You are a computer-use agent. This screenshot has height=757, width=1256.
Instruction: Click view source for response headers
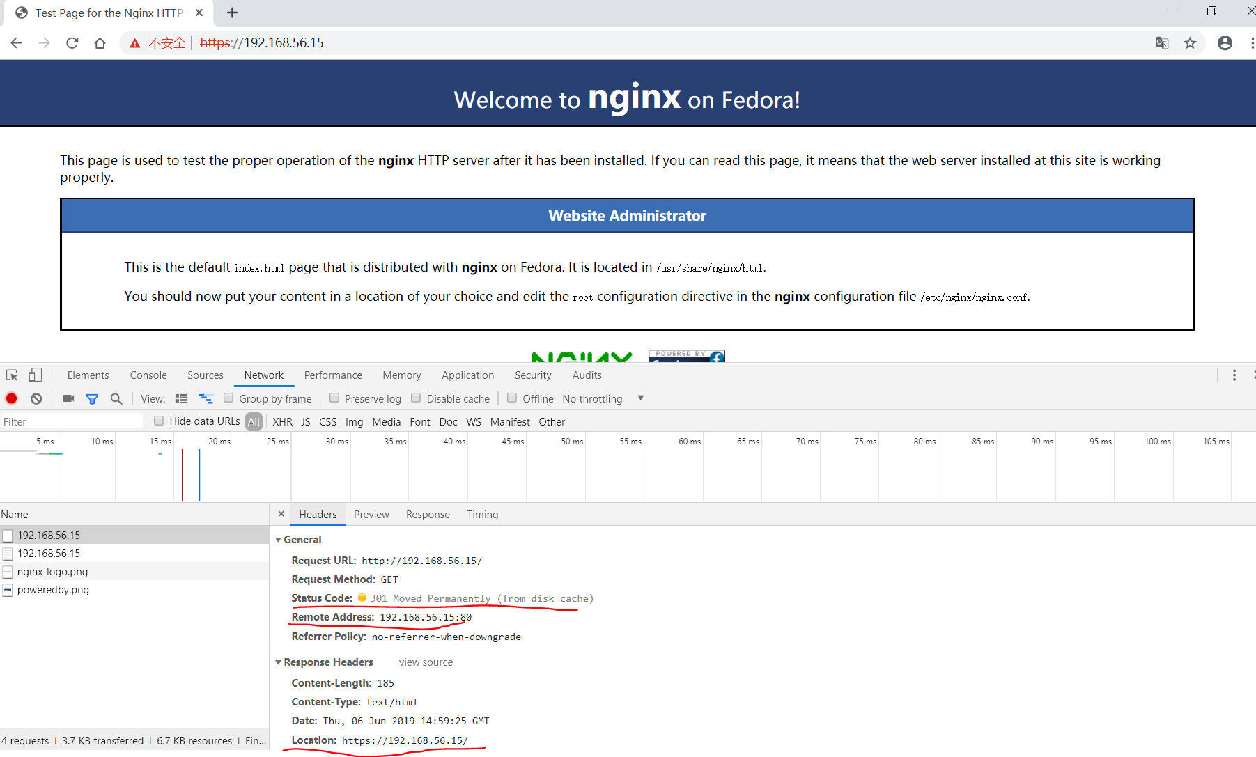coord(426,662)
